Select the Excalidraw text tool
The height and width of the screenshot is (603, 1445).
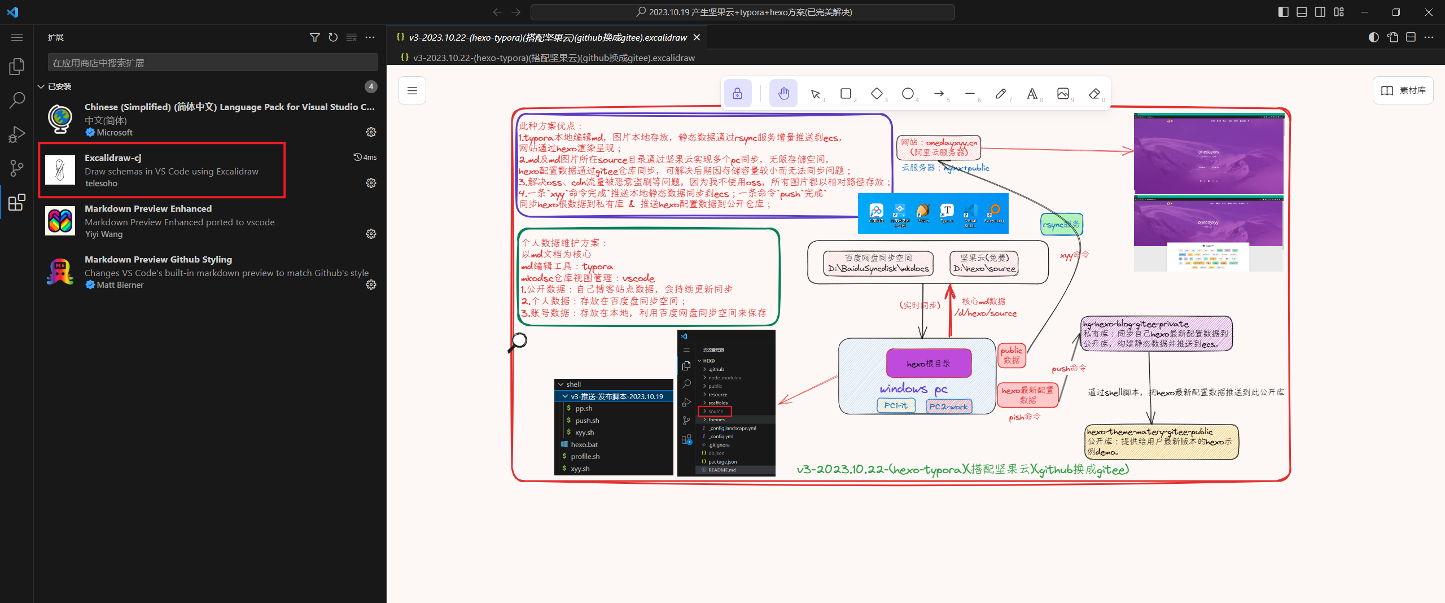tap(1032, 94)
